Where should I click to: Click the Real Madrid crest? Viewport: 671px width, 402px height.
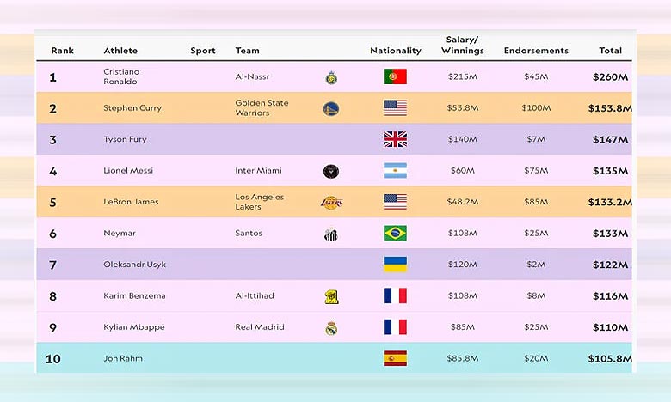331,327
